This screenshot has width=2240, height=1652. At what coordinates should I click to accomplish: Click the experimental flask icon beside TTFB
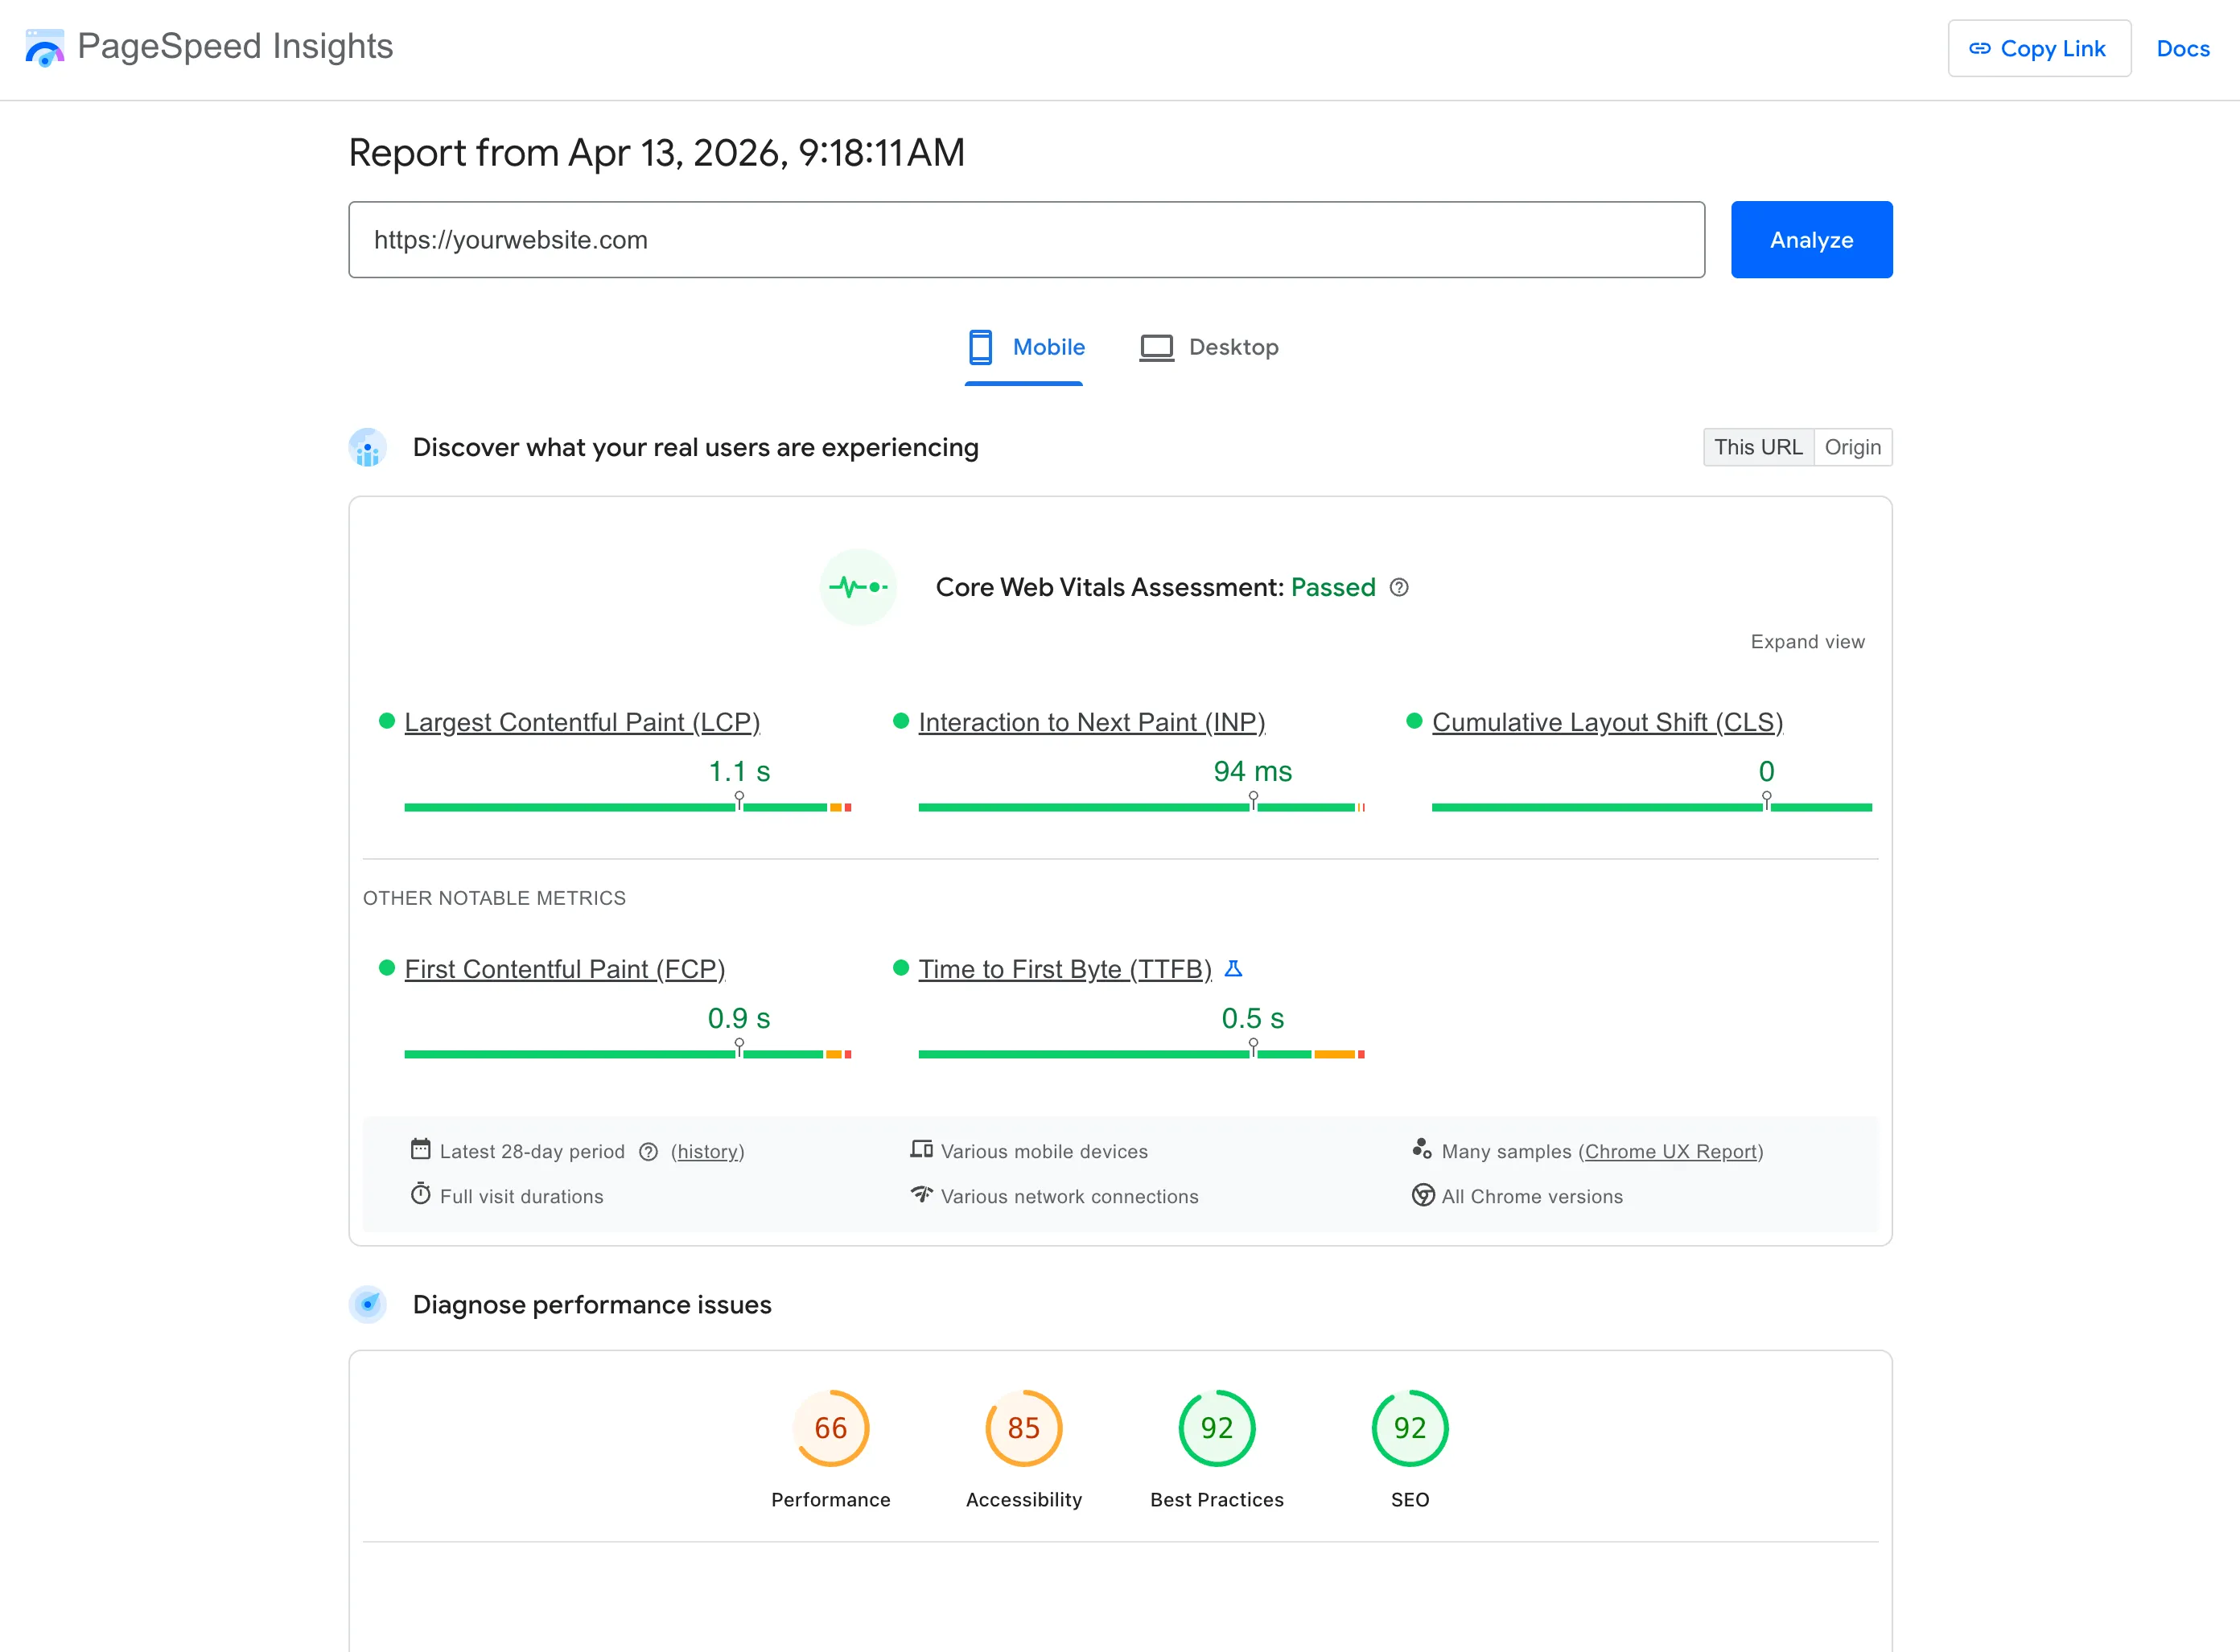click(1234, 968)
